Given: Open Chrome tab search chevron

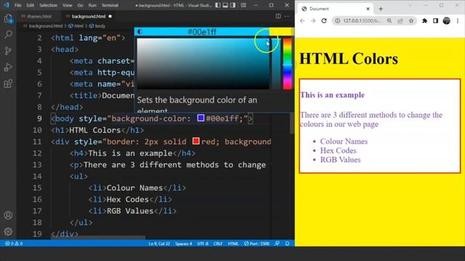Looking at the screenshot, I should pos(410,5).
